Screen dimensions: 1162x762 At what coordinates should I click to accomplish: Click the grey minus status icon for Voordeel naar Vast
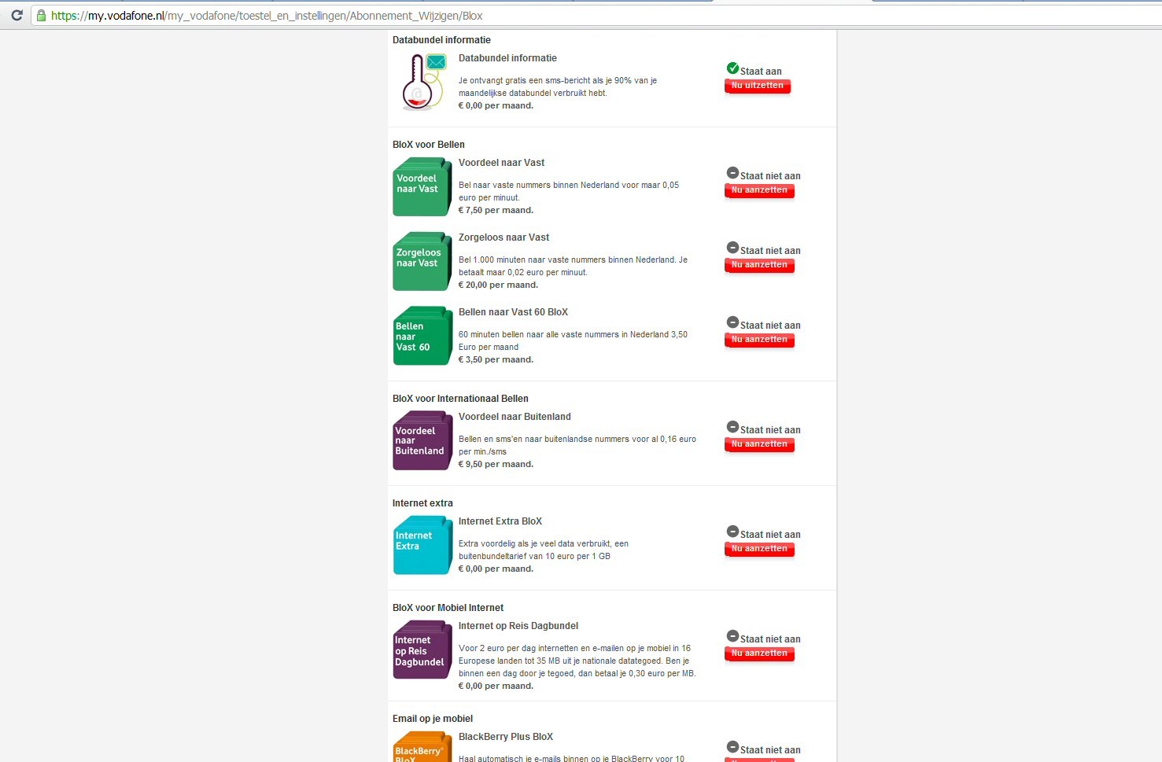tap(732, 173)
